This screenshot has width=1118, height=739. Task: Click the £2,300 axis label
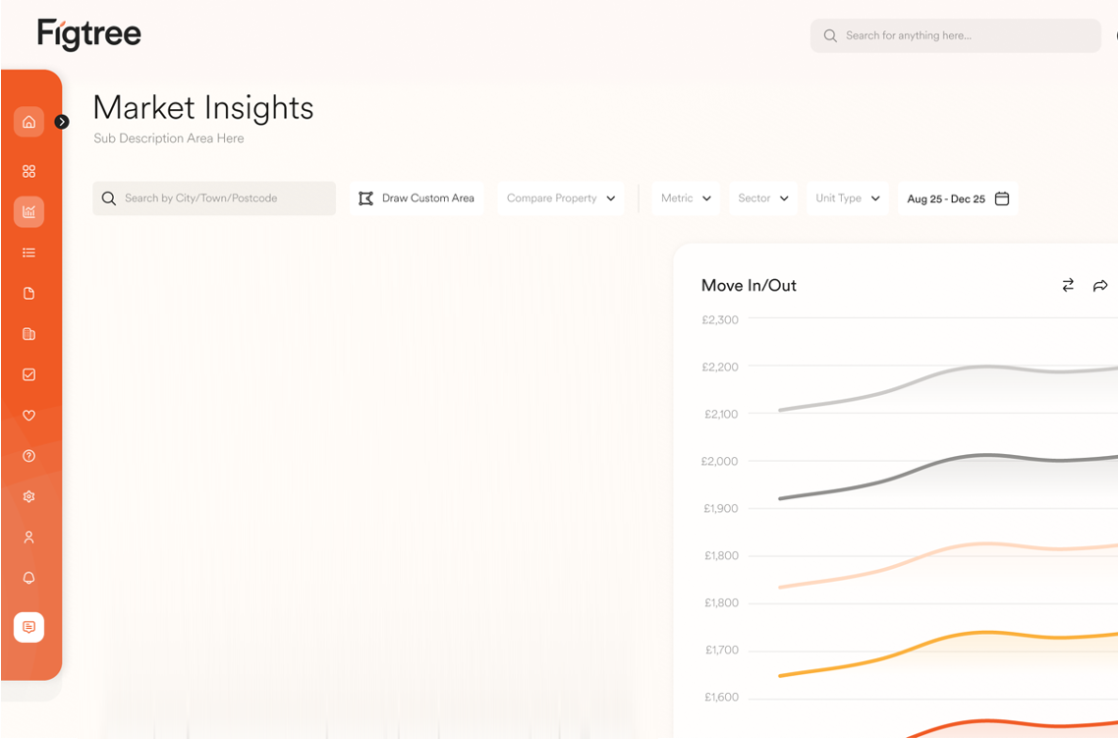720,319
